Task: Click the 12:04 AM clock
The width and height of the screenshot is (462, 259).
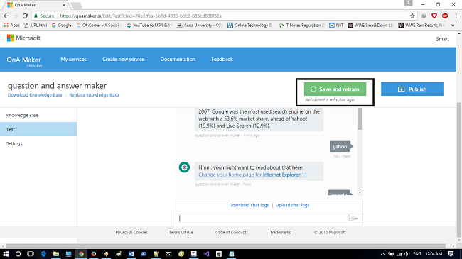Action: pos(434,254)
